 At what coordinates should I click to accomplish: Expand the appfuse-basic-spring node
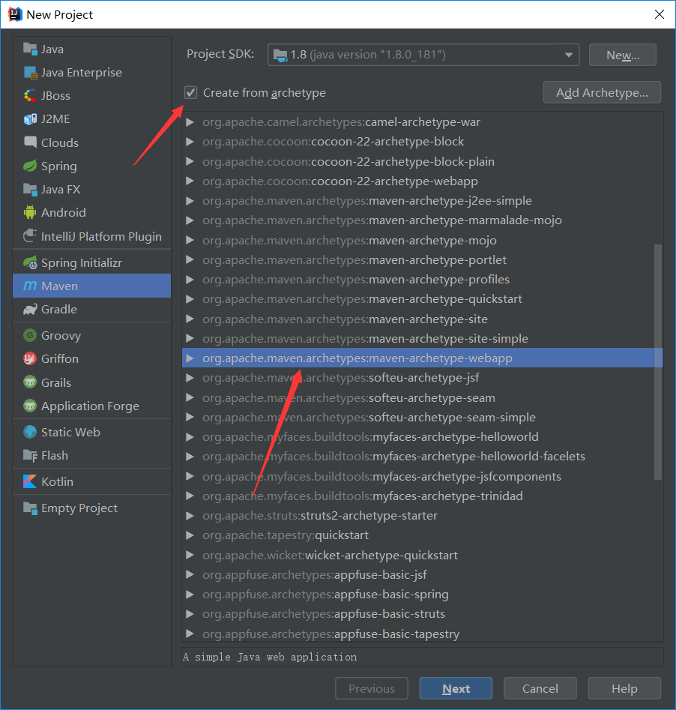tap(190, 594)
